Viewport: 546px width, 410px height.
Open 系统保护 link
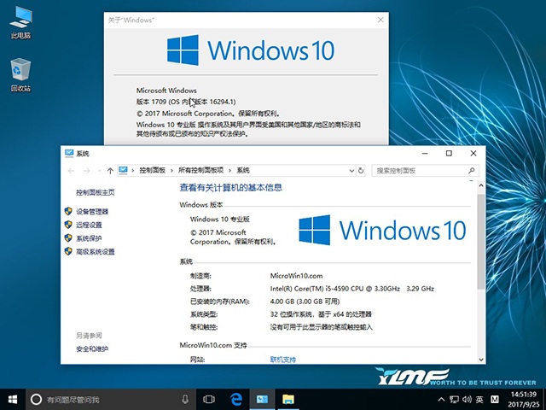pos(89,238)
